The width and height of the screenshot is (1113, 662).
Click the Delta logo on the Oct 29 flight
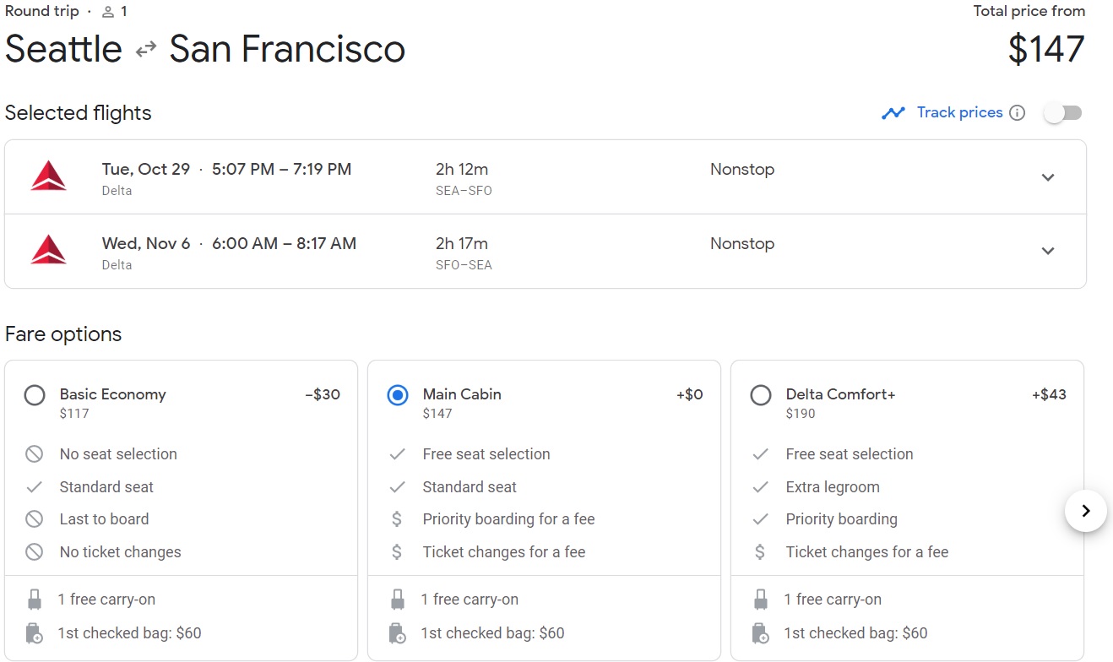tap(48, 176)
